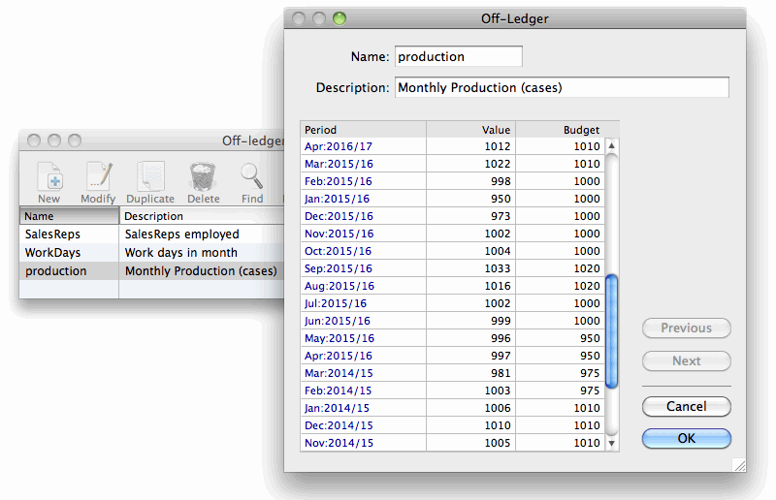Click the Nov:2015/16 period cell
Screen dimensions: 776x500
pos(363,234)
